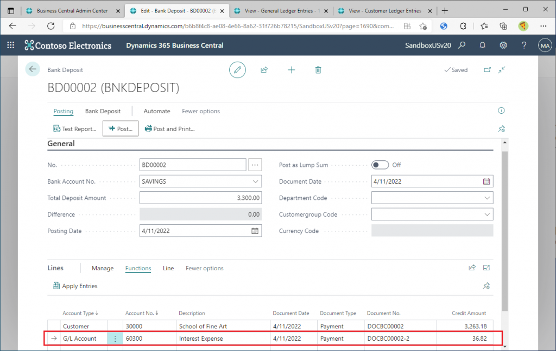
Task: Open the Contoso Electronics home logo
Action: [68, 45]
